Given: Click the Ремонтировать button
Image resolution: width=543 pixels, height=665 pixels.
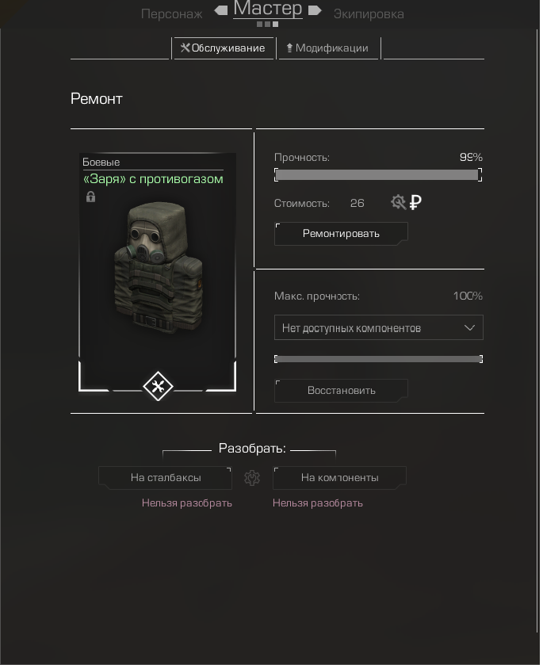Looking at the screenshot, I should tap(341, 234).
